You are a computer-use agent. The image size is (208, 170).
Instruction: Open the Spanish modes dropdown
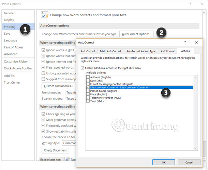point(71,99)
